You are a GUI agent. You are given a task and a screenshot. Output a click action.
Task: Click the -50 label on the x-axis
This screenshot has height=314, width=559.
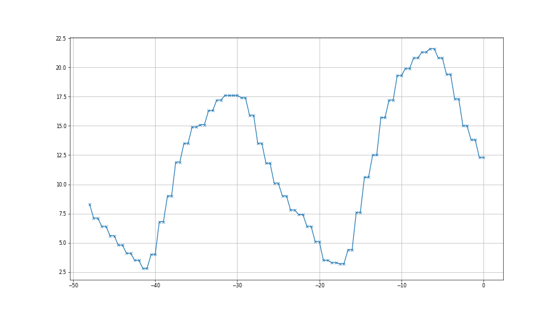pyautogui.click(x=72, y=285)
